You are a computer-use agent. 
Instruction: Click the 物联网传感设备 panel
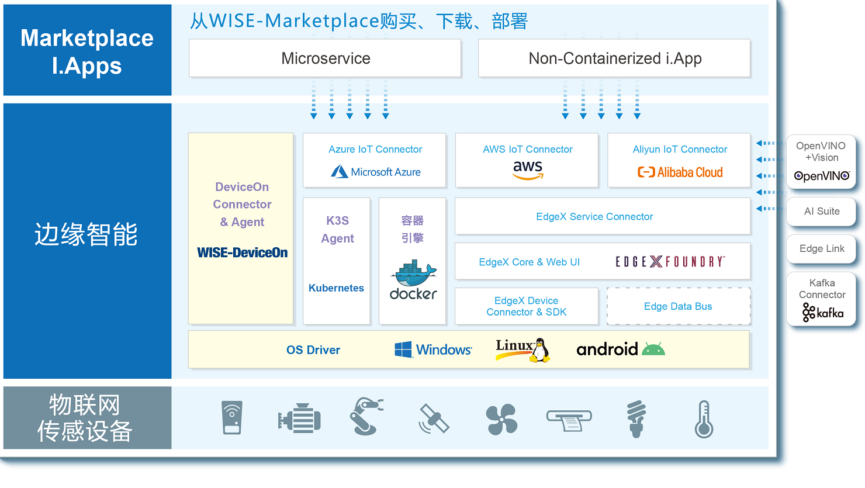coord(87,418)
